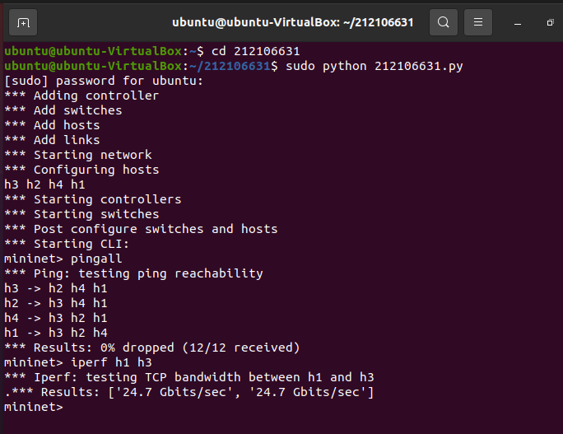Click the 'h4 -> h3 h2 h1' ping row
The height and width of the screenshot is (434, 563).
point(55,318)
